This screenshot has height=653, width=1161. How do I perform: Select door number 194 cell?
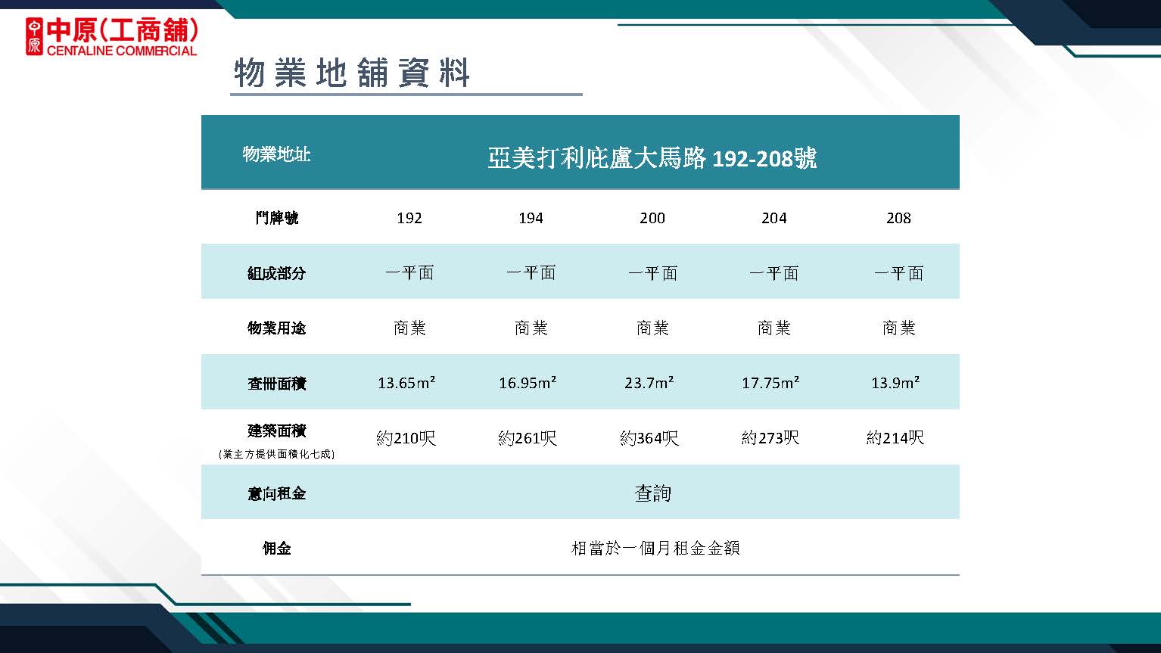531,218
